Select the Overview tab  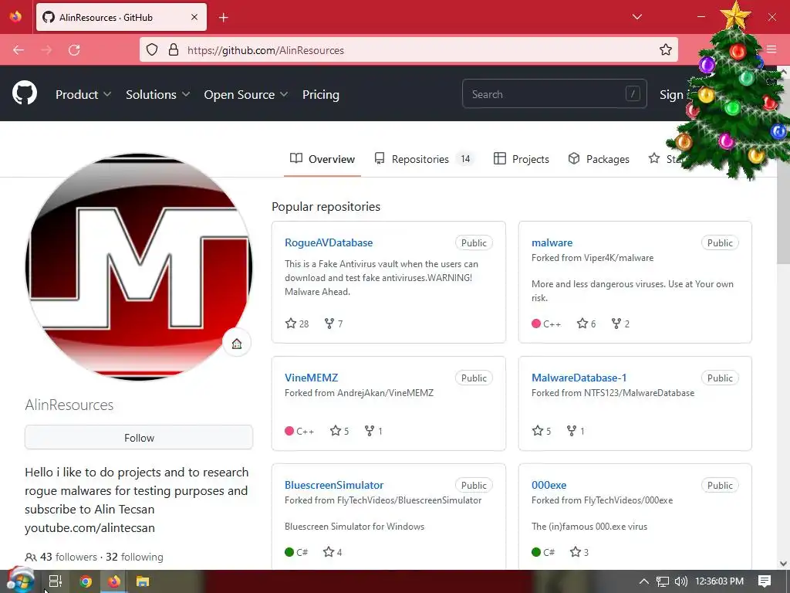(322, 159)
